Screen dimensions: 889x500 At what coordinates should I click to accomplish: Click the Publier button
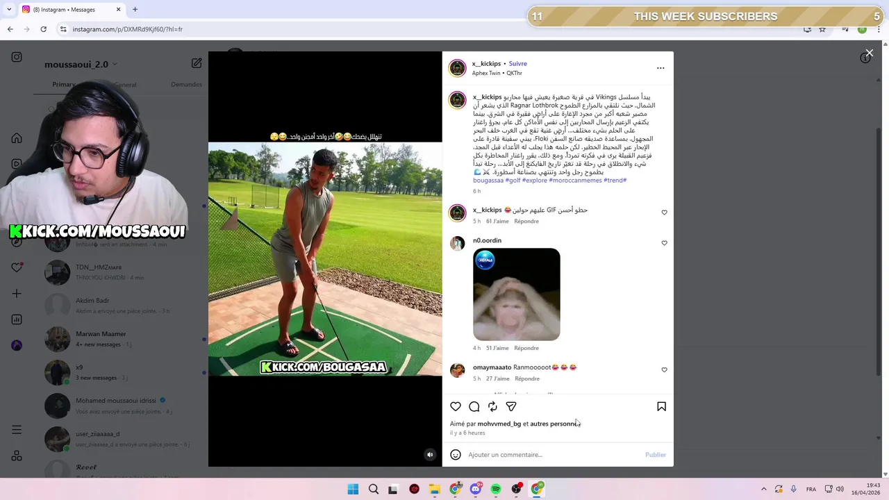point(655,455)
